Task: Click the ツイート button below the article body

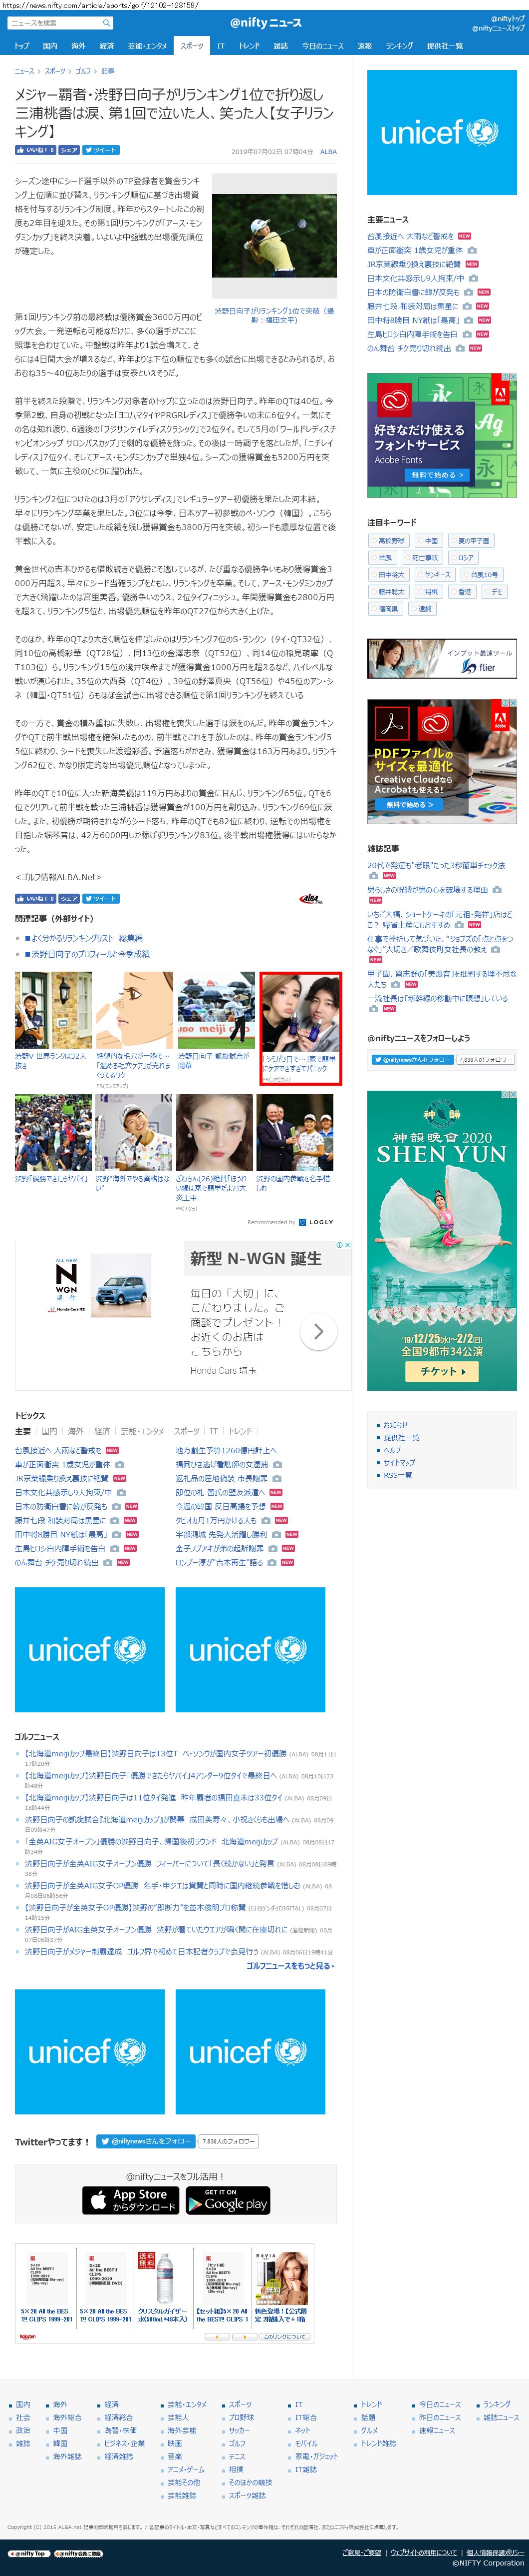Action: 100,898
